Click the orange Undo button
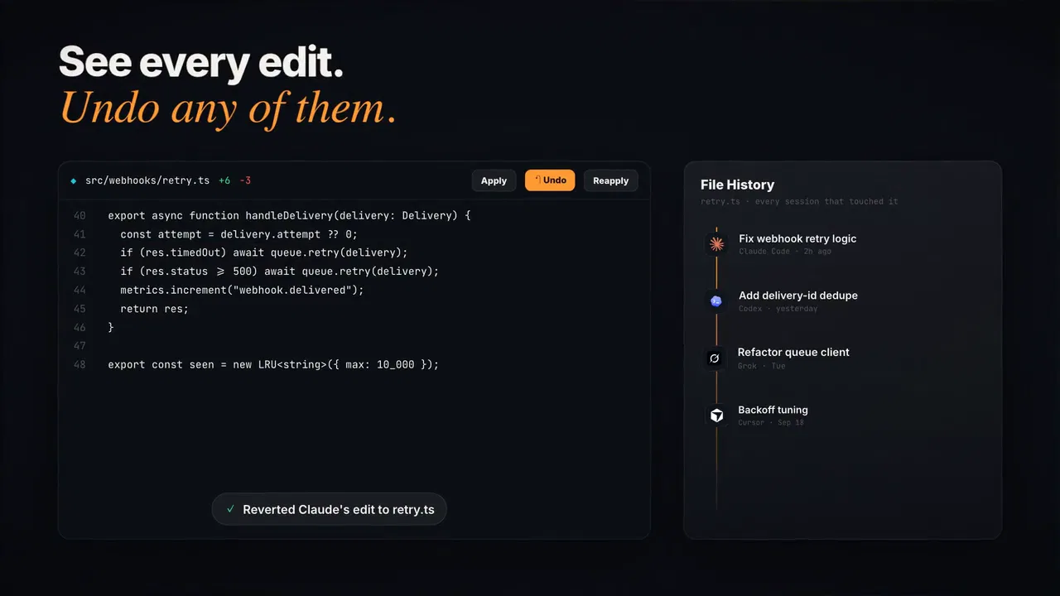The height and width of the screenshot is (596, 1060). 550,180
